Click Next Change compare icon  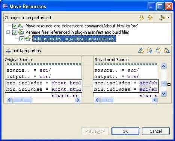coord(158,51)
